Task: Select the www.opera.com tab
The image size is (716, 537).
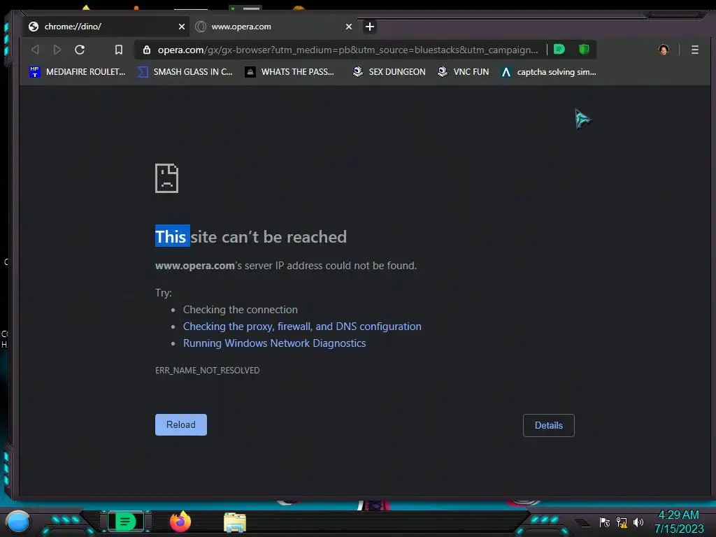Action: (x=274, y=27)
